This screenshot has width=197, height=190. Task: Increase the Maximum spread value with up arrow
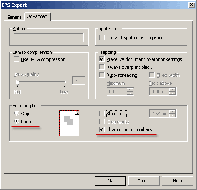(x=130, y=89)
